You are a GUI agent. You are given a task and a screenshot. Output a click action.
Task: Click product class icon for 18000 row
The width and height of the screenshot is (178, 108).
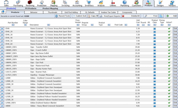point(155,106)
